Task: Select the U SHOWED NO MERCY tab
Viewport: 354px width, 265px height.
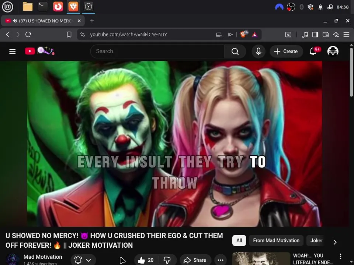Action: click(43, 21)
